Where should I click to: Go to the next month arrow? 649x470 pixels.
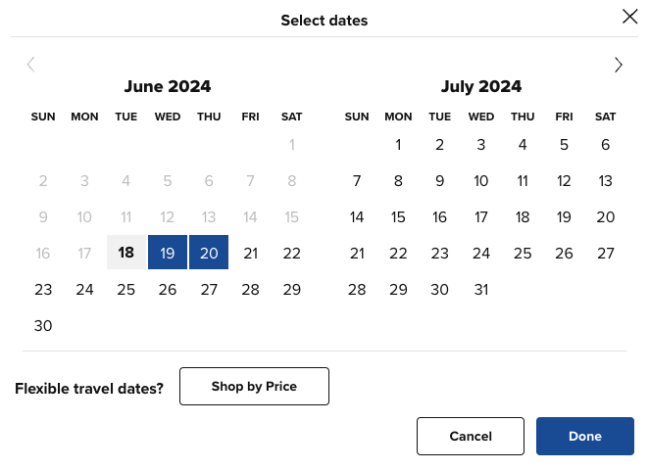(619, 65)
